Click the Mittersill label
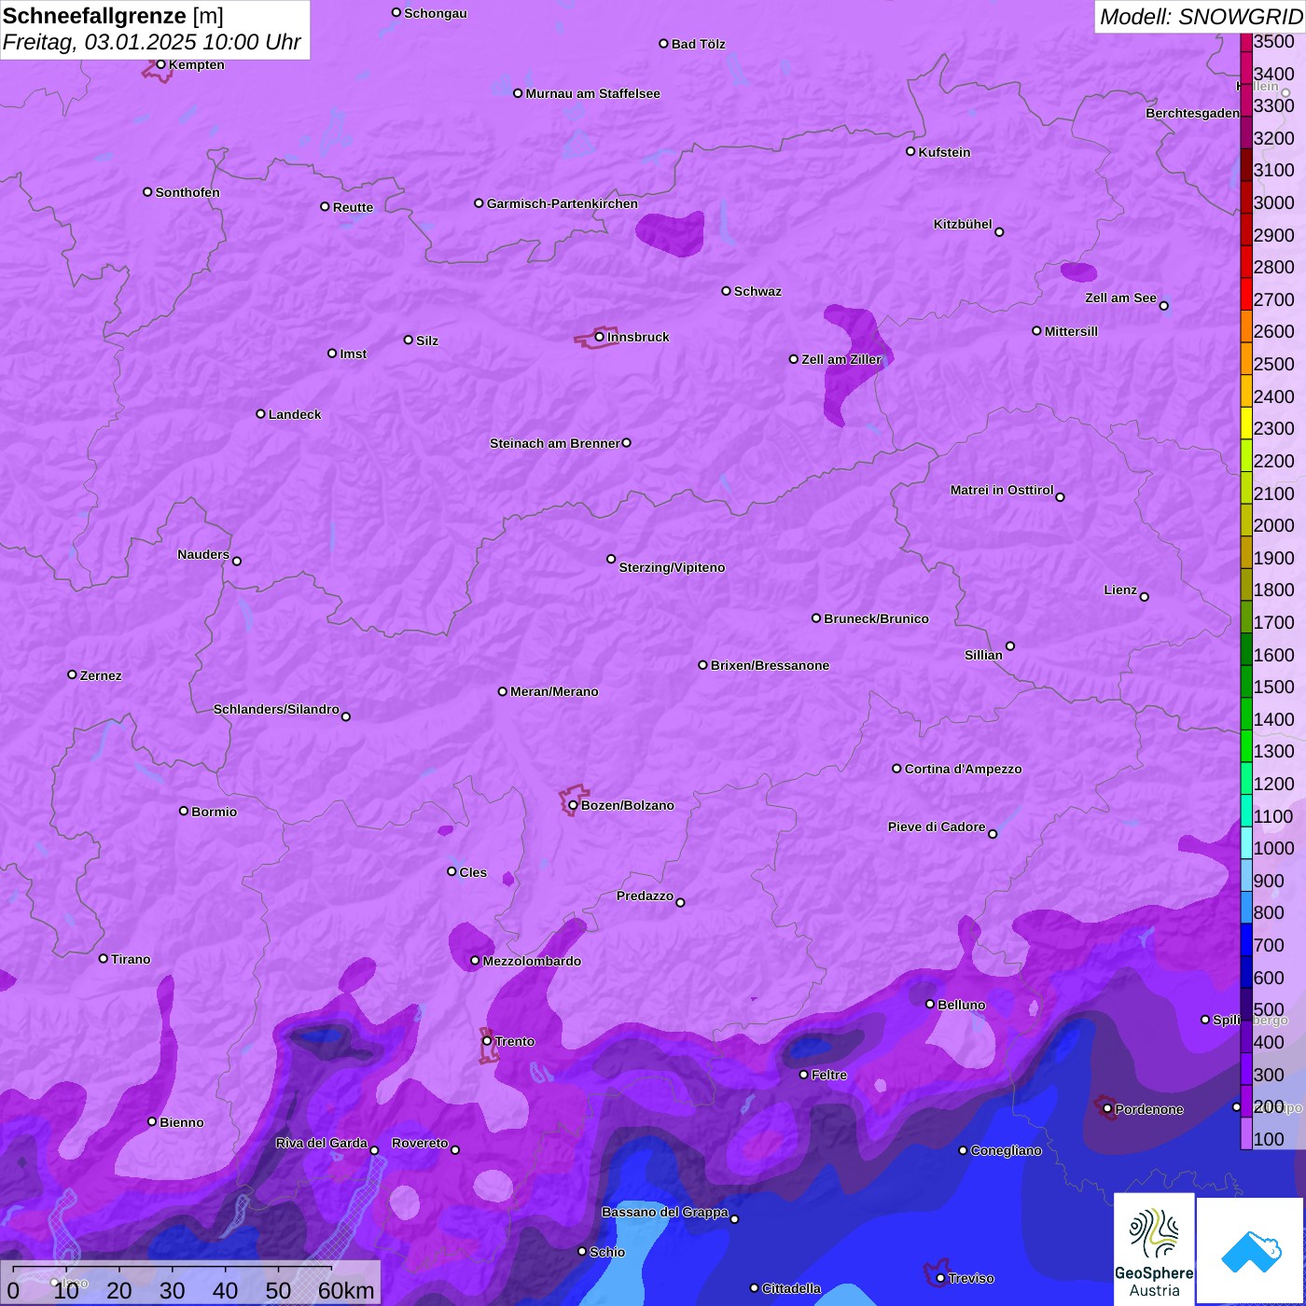 (x=1072, y=331)
